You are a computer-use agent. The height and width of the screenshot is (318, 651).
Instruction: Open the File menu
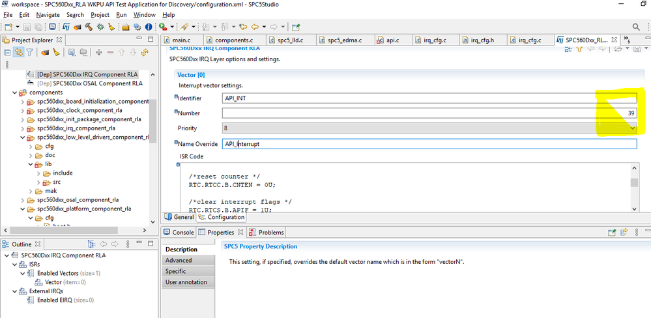point(8,14)
